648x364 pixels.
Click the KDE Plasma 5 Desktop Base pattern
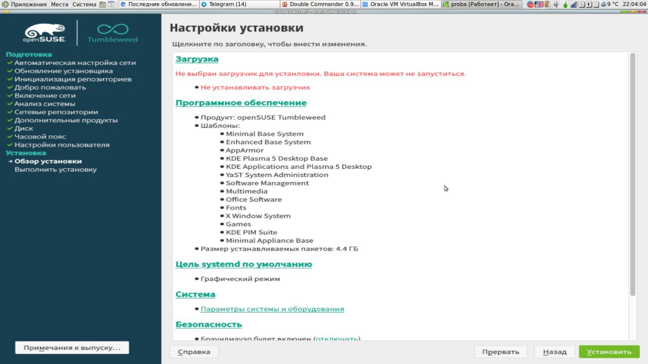click(277, 158)
